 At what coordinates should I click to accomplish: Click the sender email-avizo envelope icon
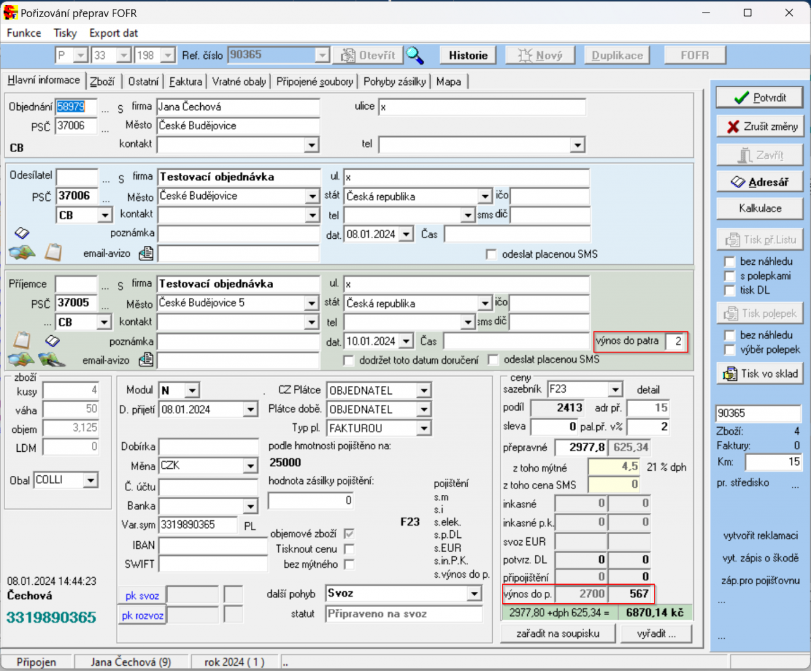[x=146, y=253]
